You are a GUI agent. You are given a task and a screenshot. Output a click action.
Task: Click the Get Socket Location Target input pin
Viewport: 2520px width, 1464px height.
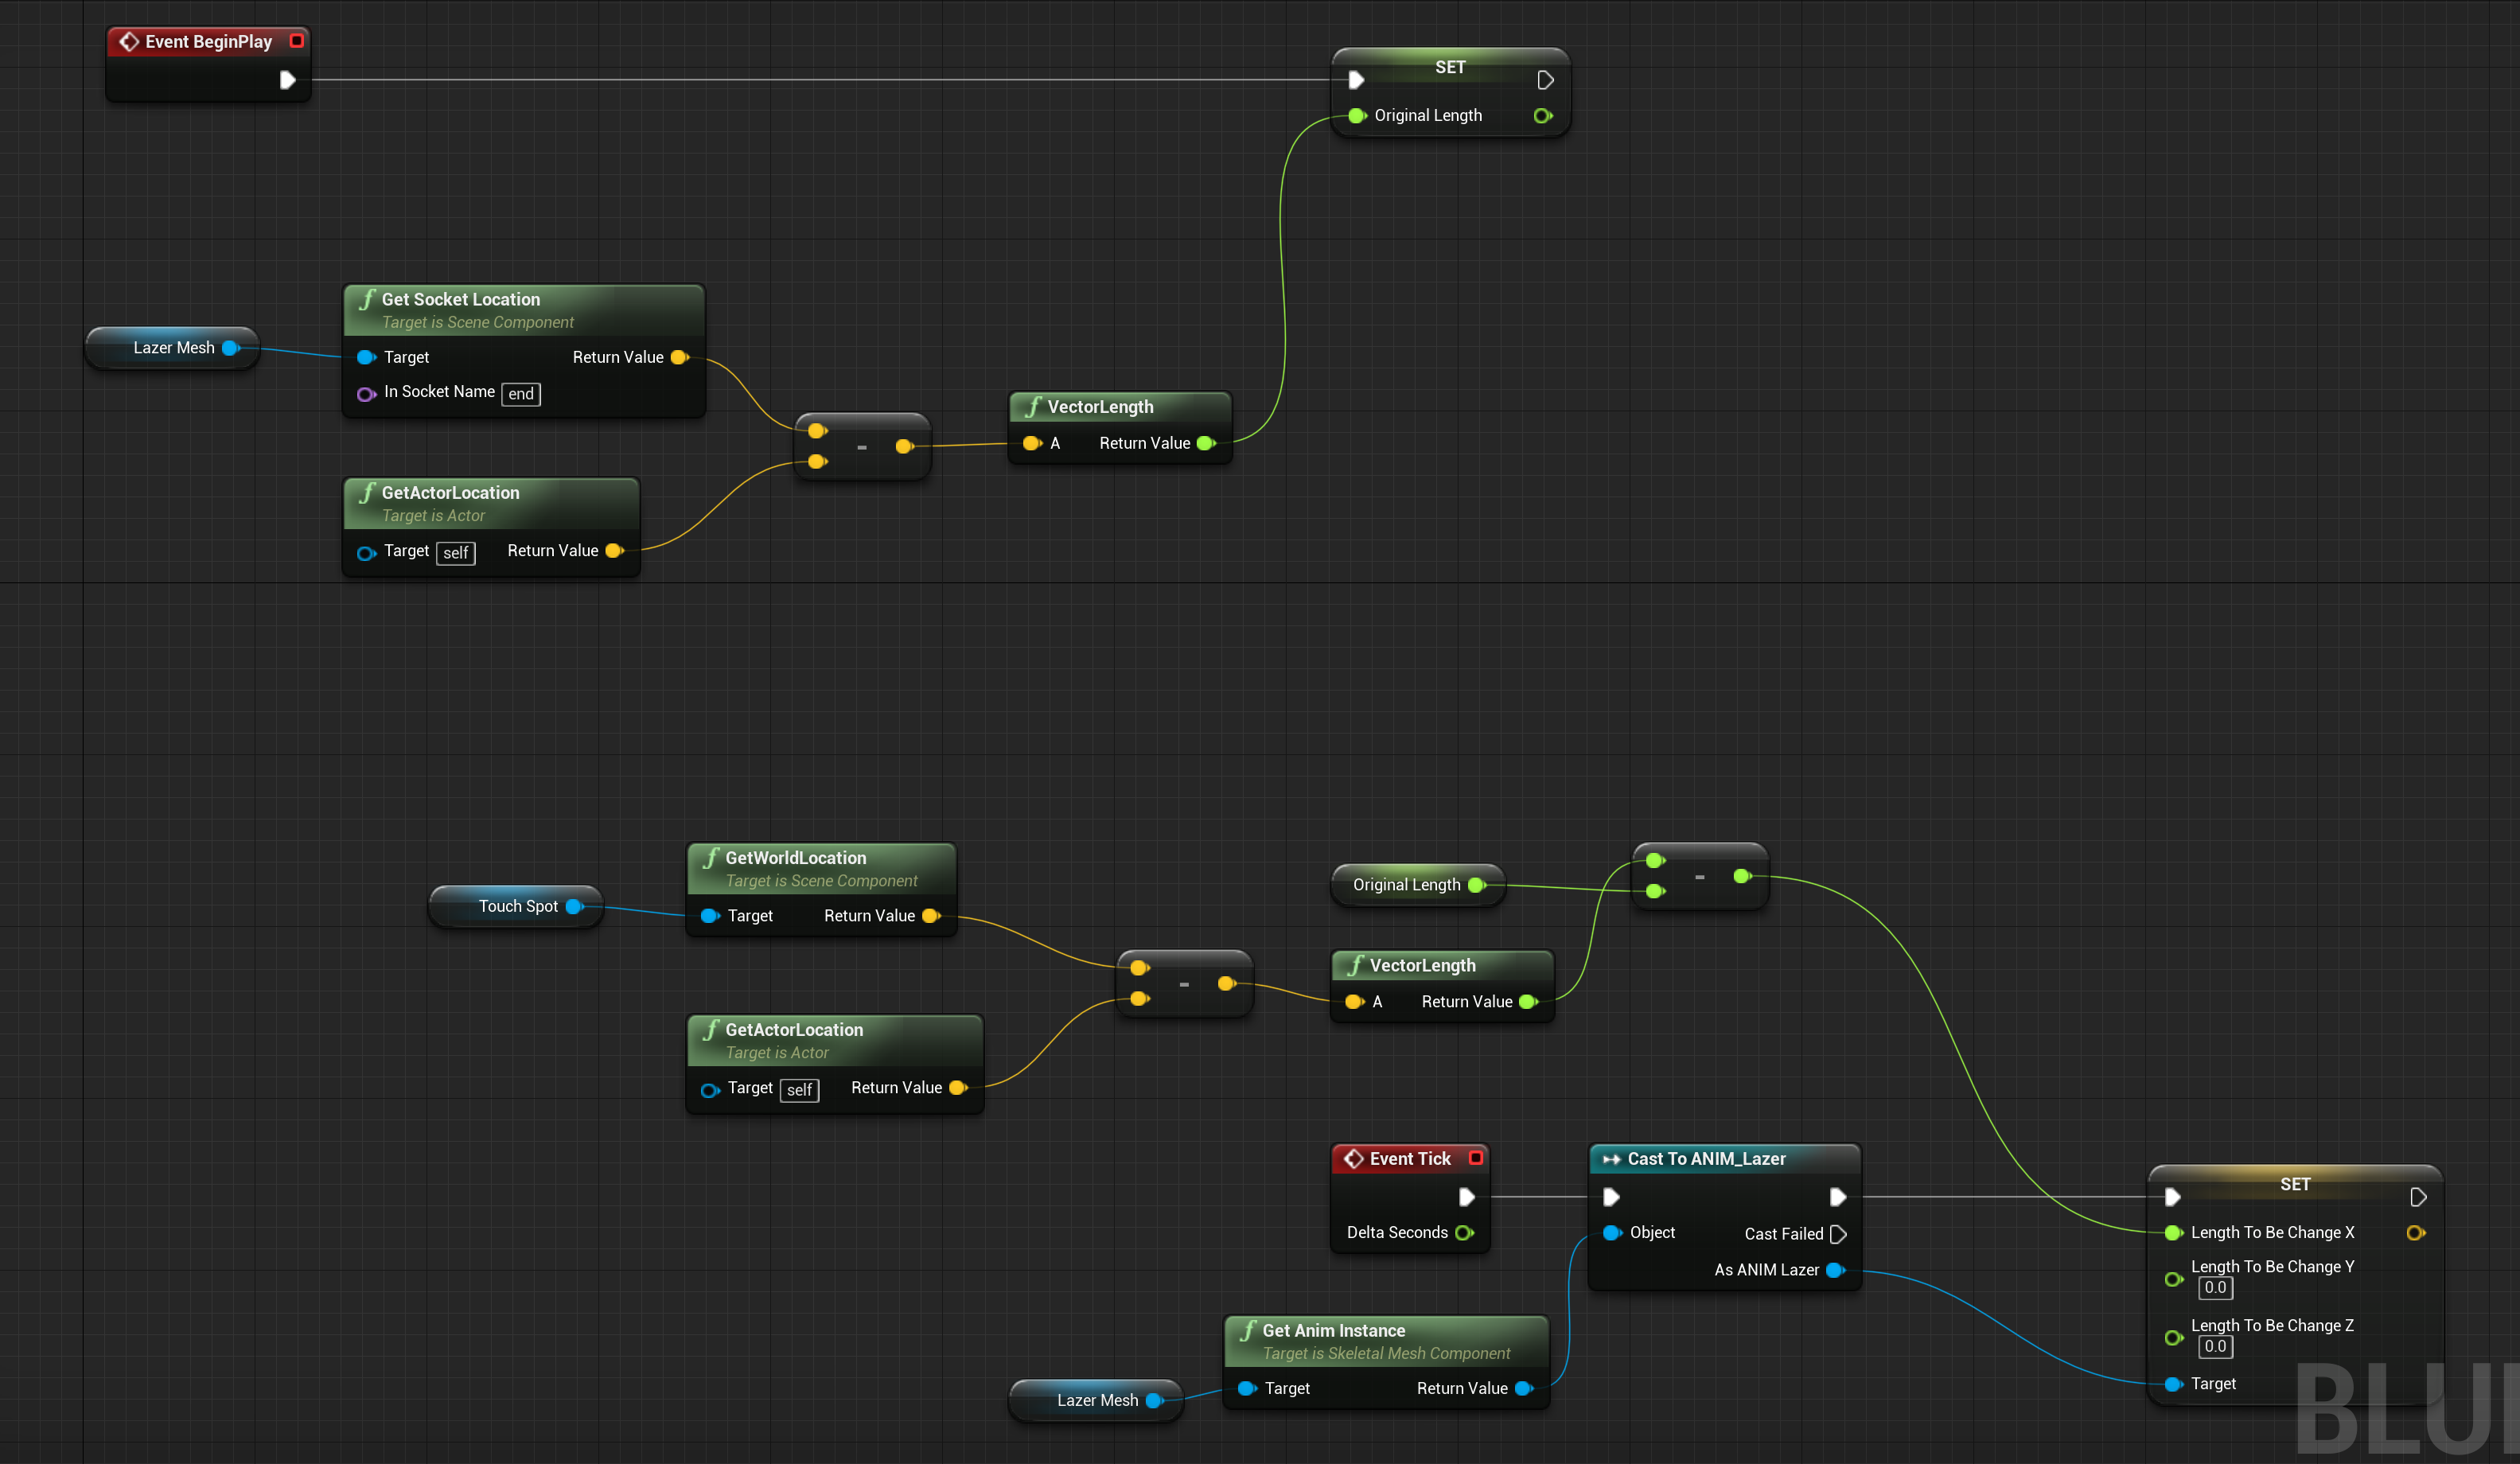pos(367,357)
